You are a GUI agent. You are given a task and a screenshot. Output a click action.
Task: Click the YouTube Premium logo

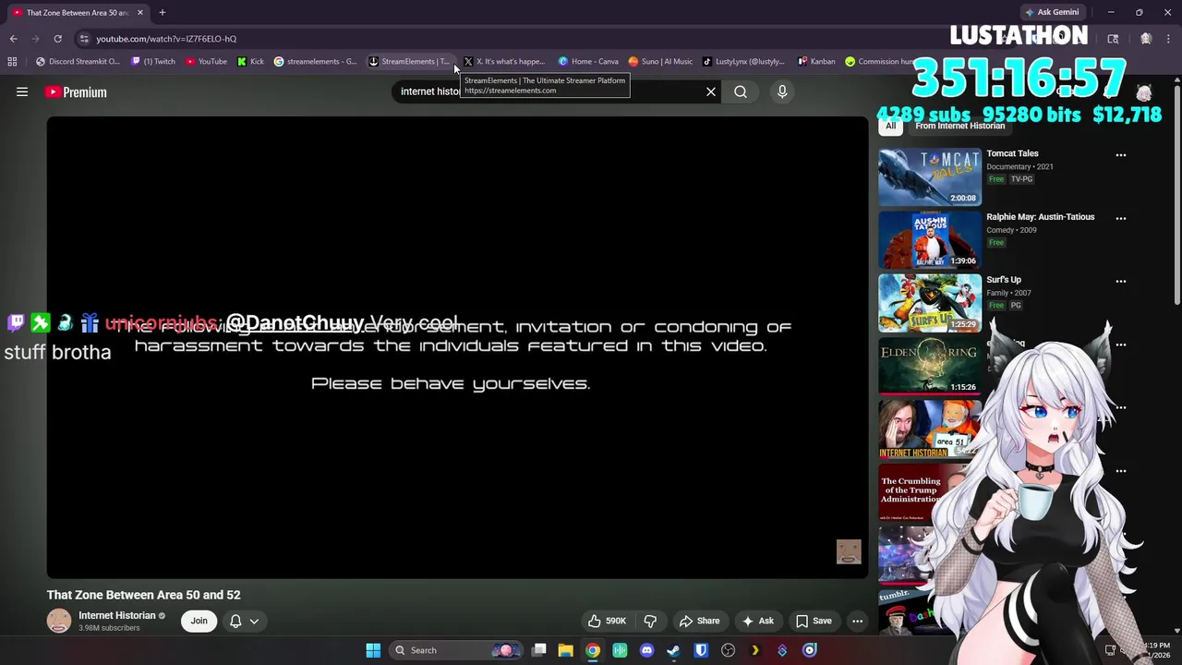(x=76, y=91)
